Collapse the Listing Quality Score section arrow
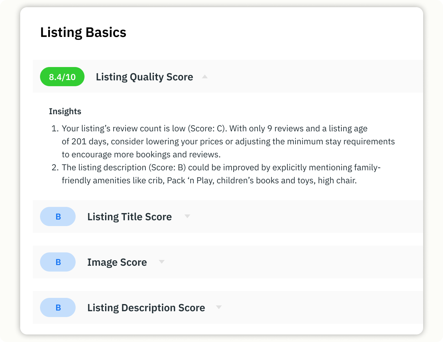 tap(205, 77)
